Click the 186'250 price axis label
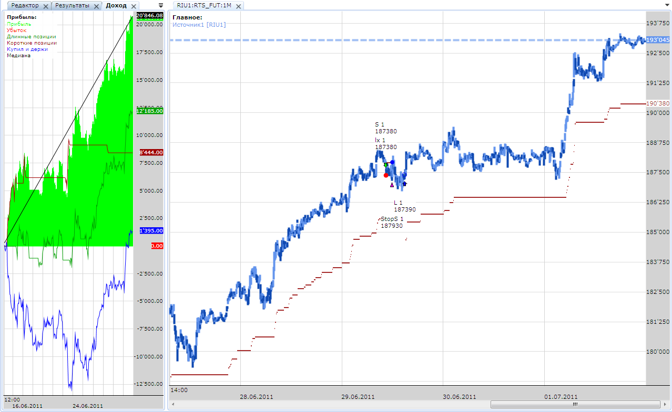The width and height of the screenshot is (672, 412). click(658, 202)
